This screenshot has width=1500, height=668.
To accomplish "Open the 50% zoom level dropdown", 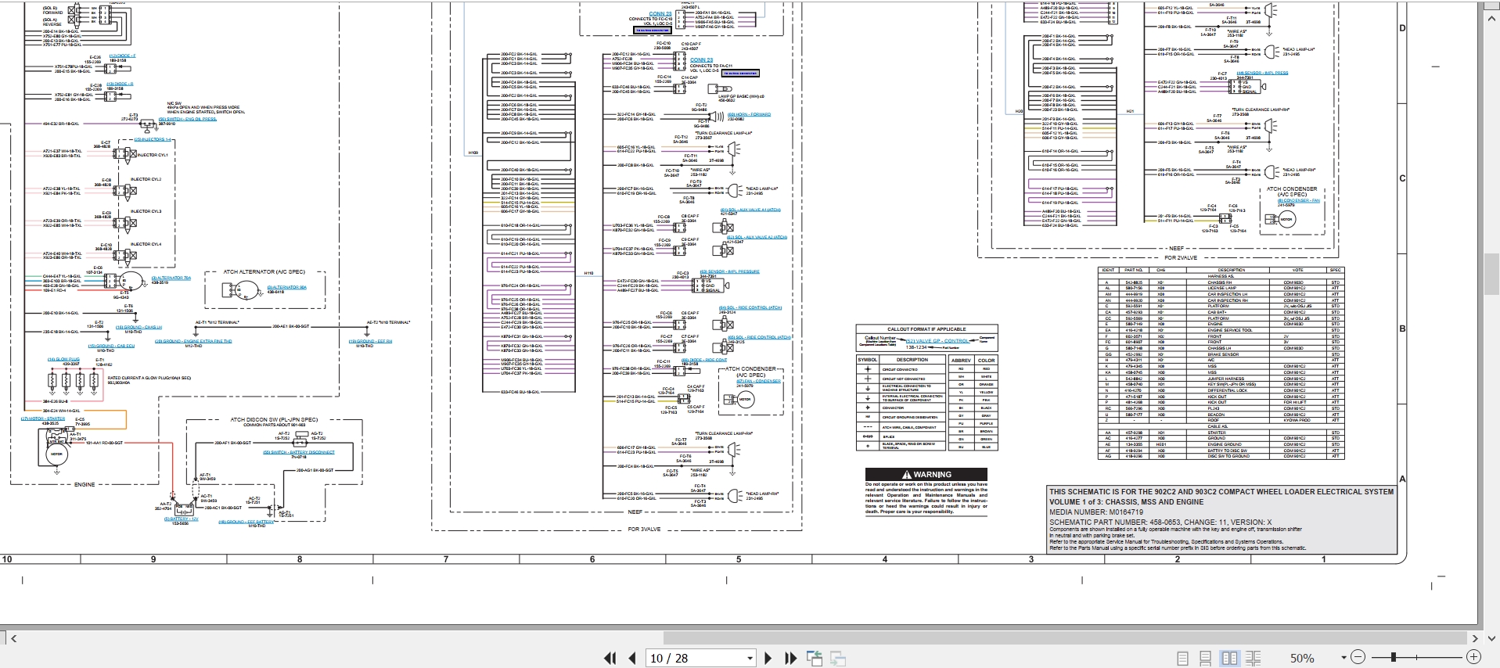I will click(1344, 659).
